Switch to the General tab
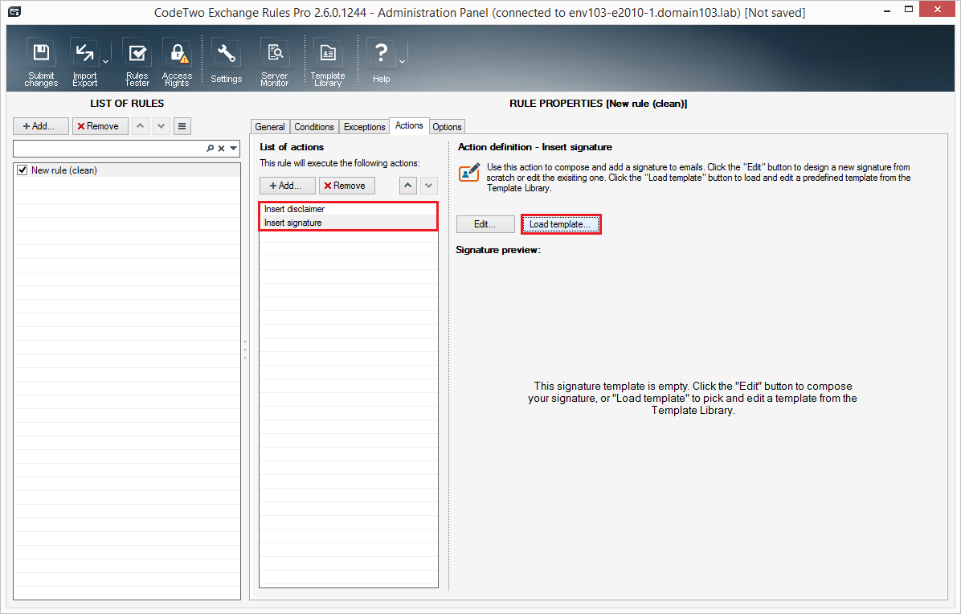Image resolution: width=961 pixels, height=614 pixels. click(x=270, y=127)
